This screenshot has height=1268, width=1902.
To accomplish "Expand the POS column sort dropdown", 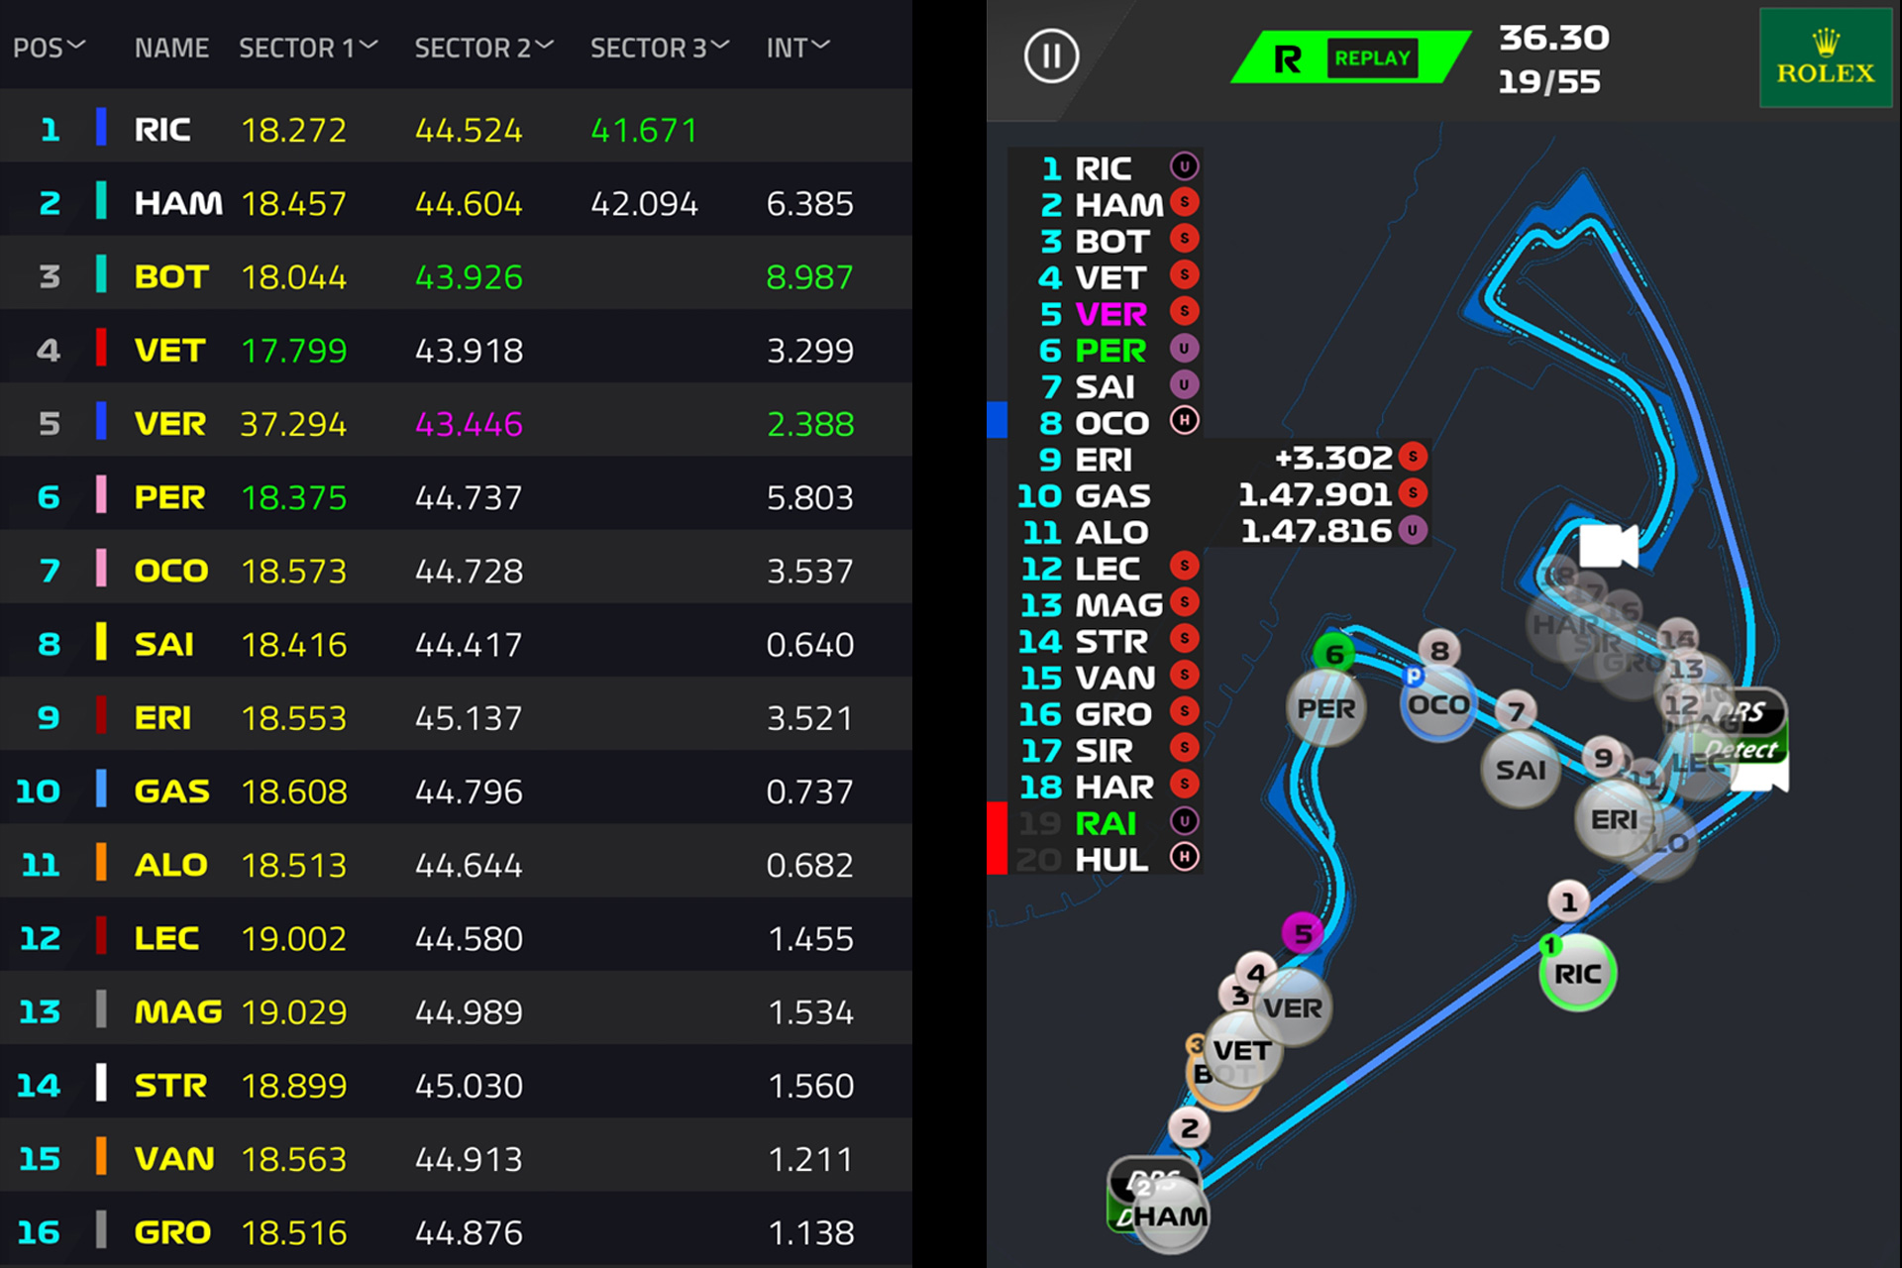I will point(50,47).
